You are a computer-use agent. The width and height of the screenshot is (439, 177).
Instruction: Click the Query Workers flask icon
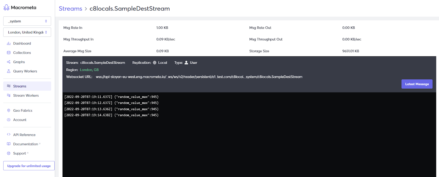click(9, 71)
